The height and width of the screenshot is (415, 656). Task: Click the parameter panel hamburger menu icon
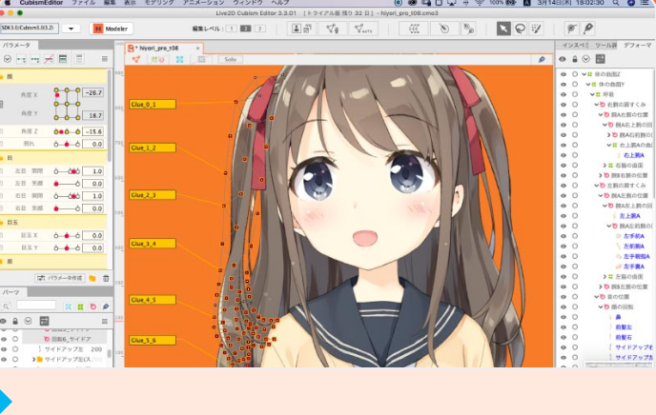coord(105,59)
